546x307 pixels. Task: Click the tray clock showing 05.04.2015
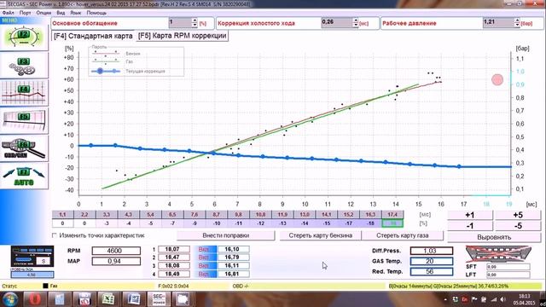coord(523,299)
